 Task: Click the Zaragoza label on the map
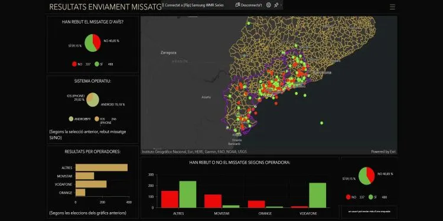point(168,52)
